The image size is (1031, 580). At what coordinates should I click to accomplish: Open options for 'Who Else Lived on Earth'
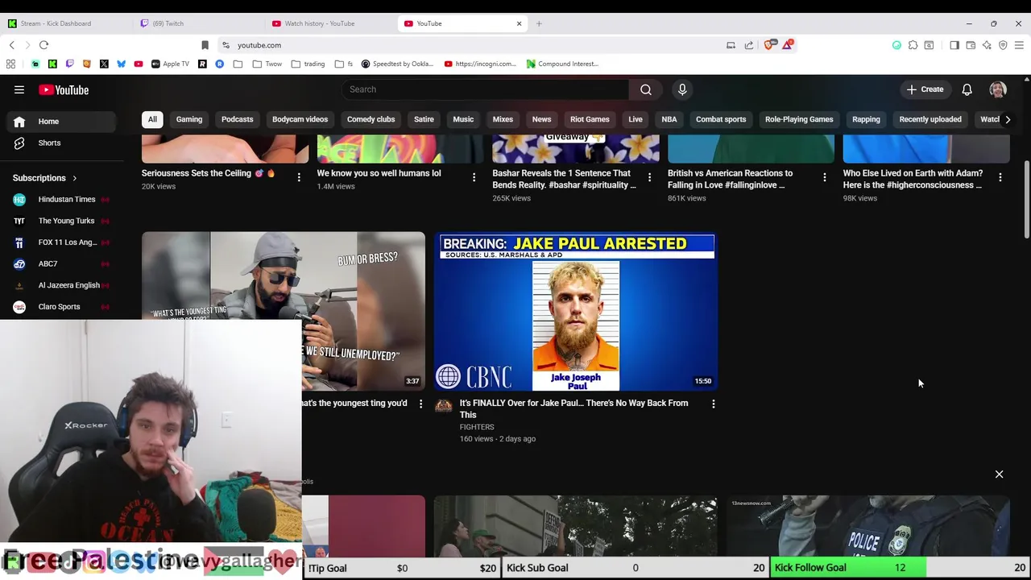point(1000,177)
